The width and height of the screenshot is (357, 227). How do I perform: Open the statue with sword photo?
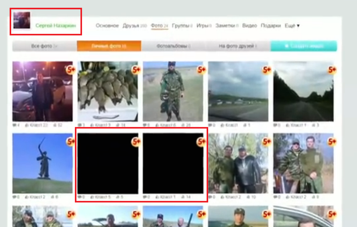point(43,163)
